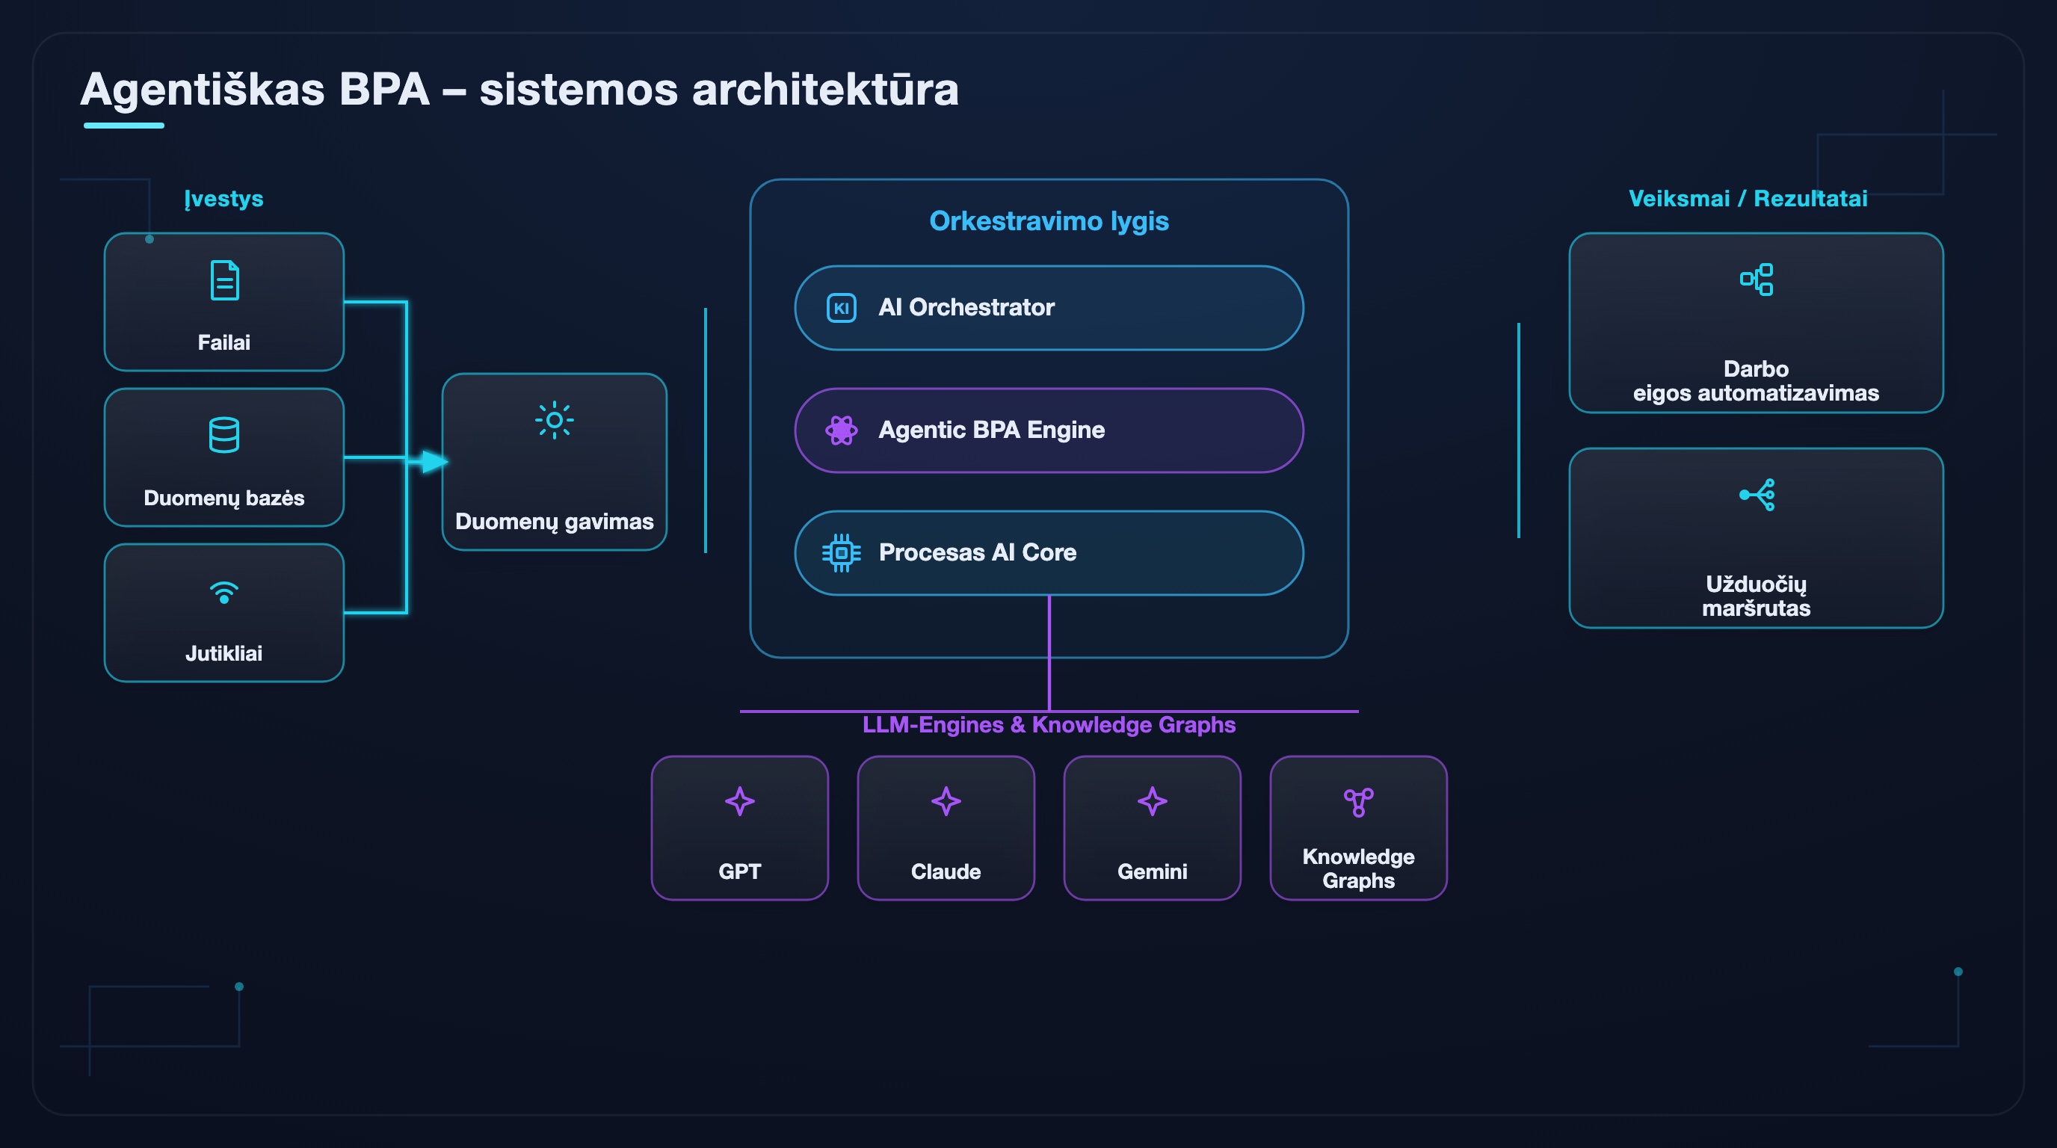Click the sun gear icon in Duomenų gavimas
This screenshot has height=1148, width=2057.
click(x=554, y=420)
